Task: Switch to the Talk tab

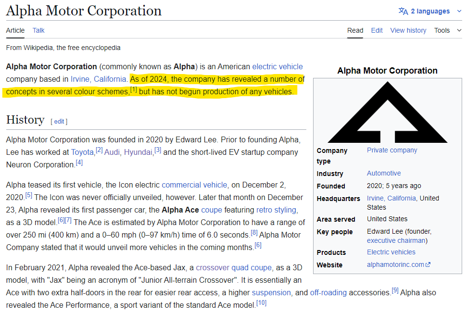Action: click(x=38, y=30)
